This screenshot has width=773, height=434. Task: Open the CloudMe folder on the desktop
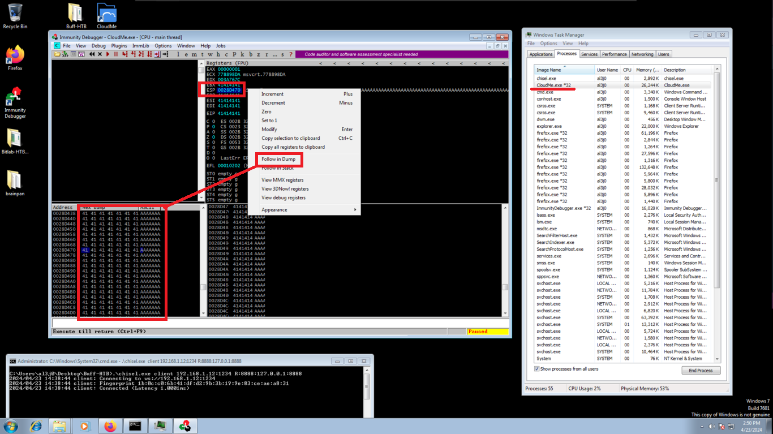107,16
